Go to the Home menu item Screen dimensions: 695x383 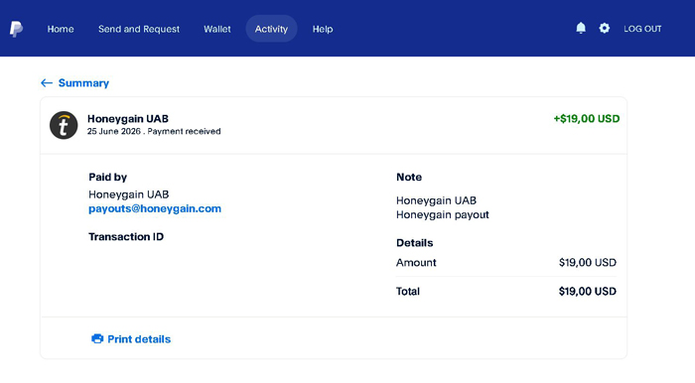tap(61, 29)
